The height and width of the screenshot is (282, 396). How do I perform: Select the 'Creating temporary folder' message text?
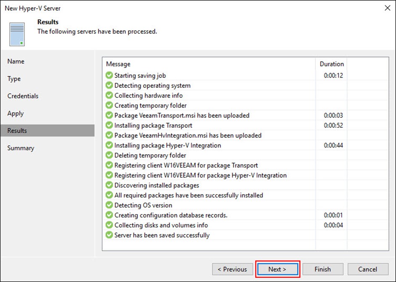[x=150, y=105]
